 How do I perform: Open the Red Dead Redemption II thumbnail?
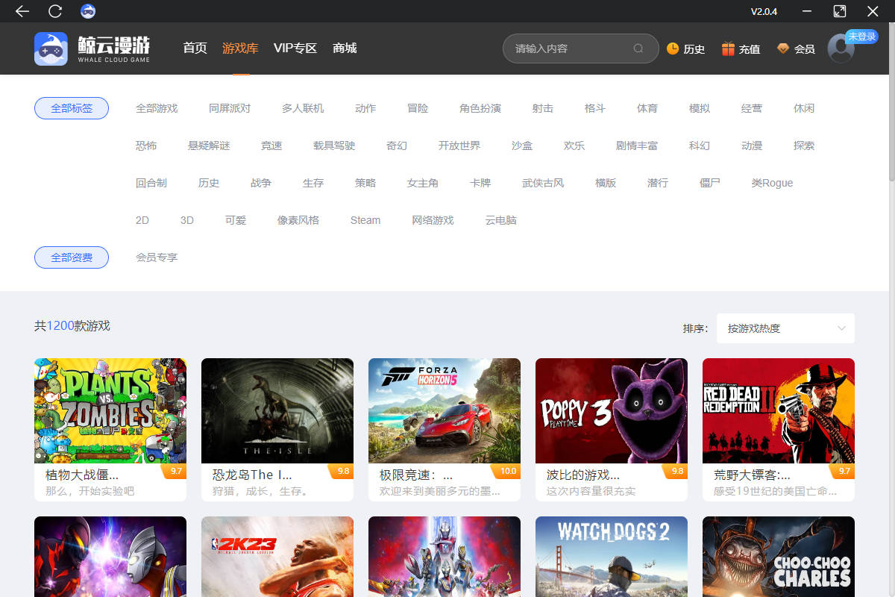pyautogui.click(x=779, y=410)
